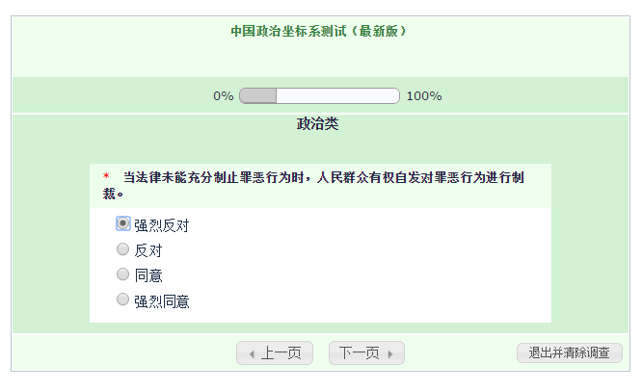Select the 强烈同意 radio button

tap(123, 300)
